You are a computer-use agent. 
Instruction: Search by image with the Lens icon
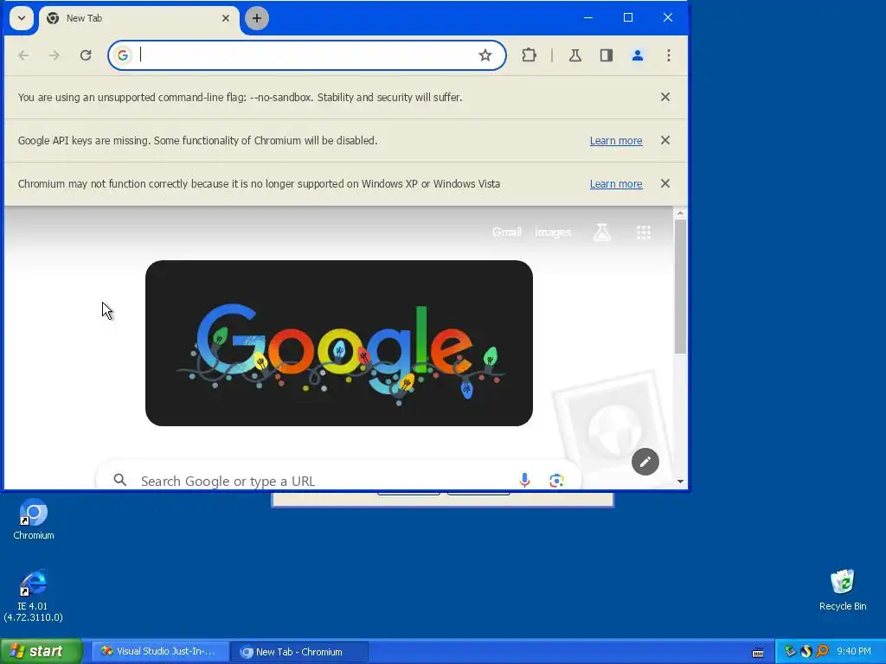tap(556, 480)
